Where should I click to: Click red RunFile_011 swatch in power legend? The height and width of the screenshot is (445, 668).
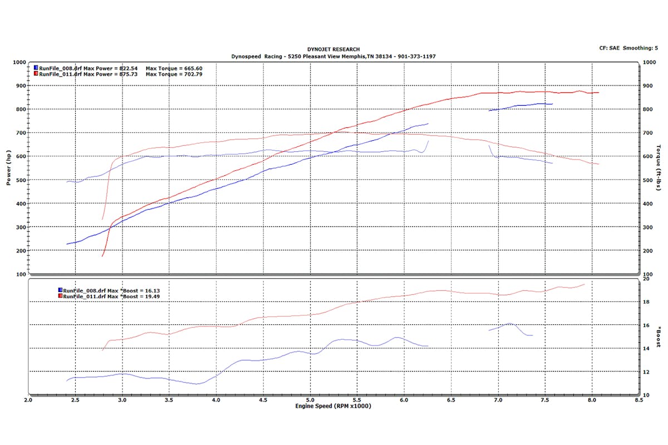36,74
